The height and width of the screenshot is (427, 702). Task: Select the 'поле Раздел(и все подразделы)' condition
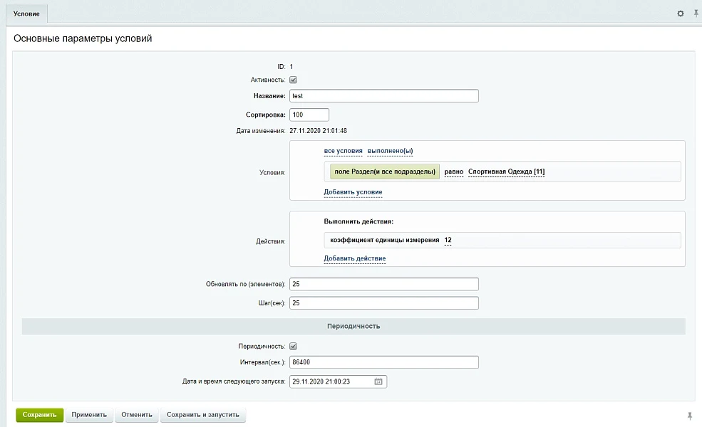[385, 172]
